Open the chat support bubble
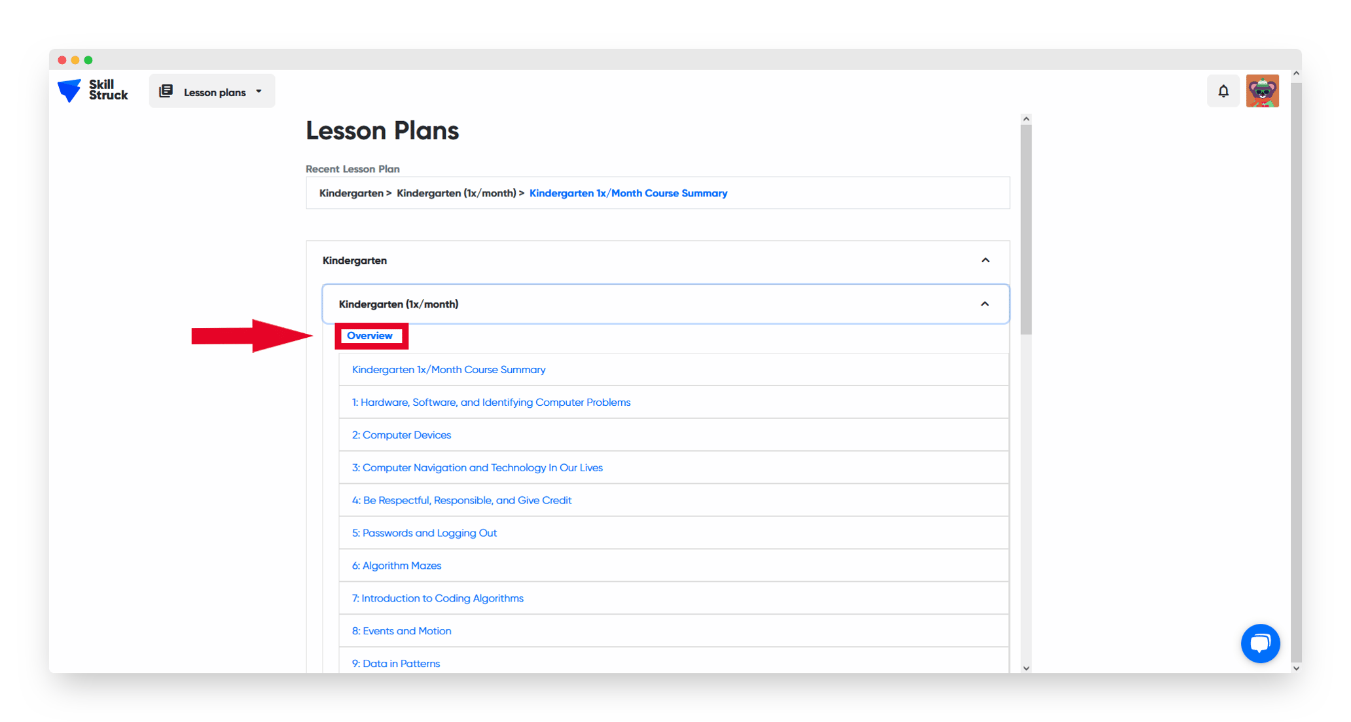Viewport: 1351px width, 722px height. click(x=1261, y=643)
